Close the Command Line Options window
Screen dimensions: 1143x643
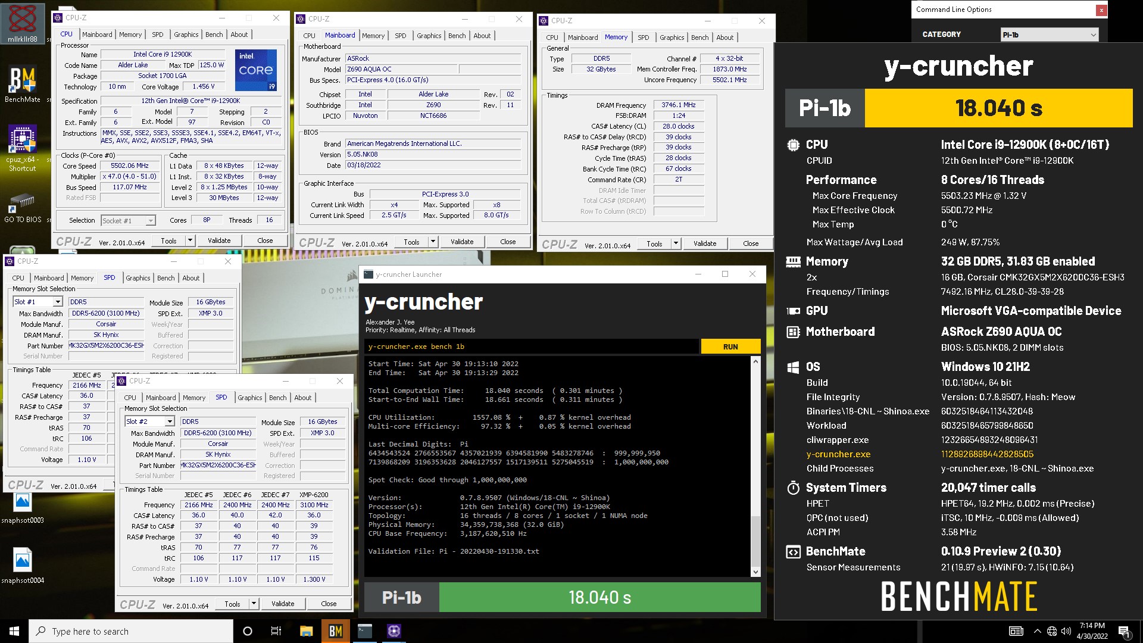pyautogui.click(x=1101, y=10)
